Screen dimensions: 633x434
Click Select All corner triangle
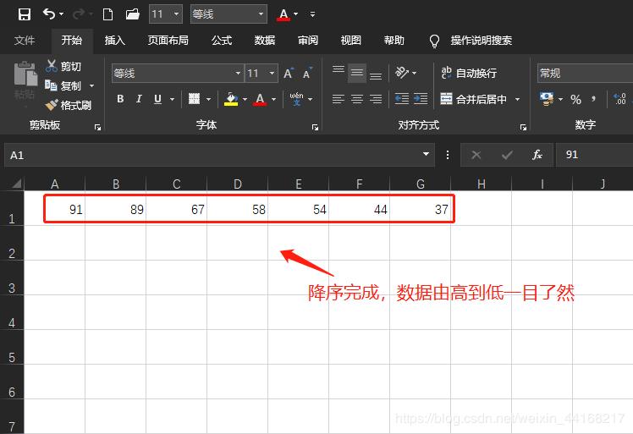point(17,184)
